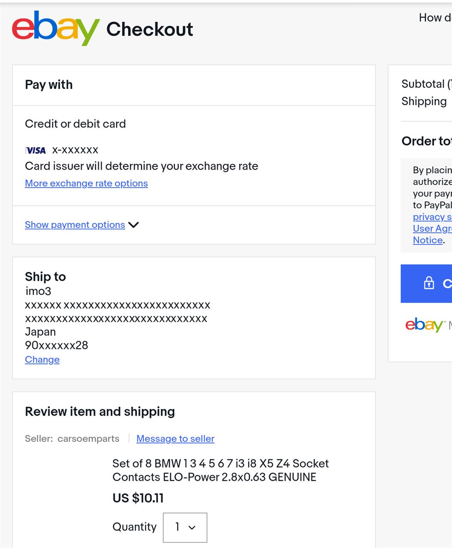Viewport: 452px width, 548px height.
Task: Click the Quantity dropdown arrow
Action: coord(192,528)
